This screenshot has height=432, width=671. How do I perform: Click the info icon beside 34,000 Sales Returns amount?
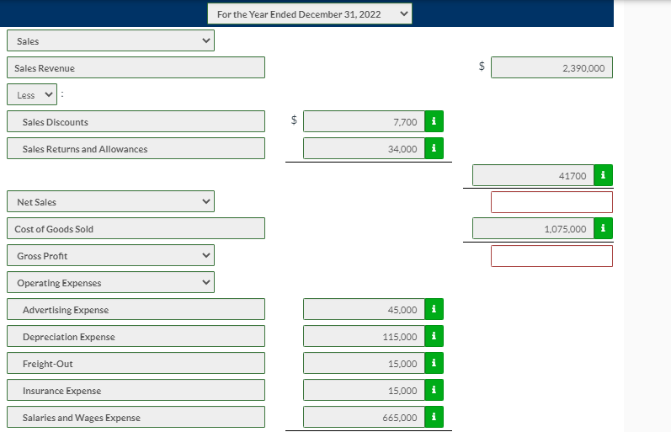[434, 148]
